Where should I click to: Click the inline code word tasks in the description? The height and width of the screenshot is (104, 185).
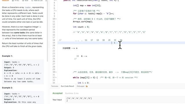pos(28,8)
